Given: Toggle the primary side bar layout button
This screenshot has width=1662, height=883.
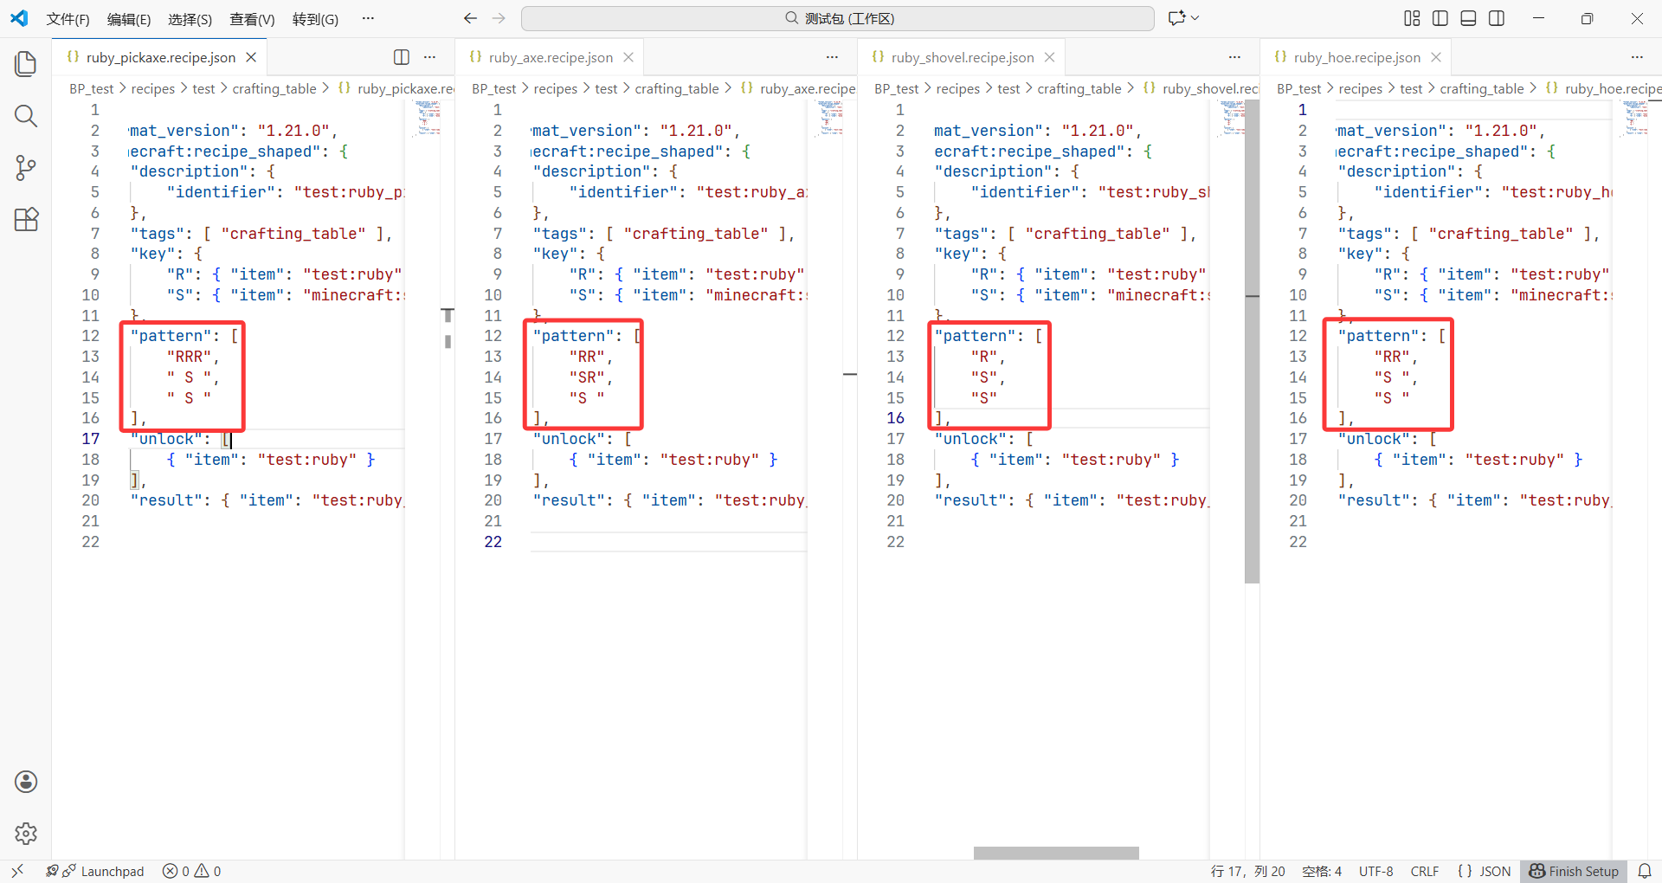Looking at the screenshot, I should click(x=1440, y=18).
